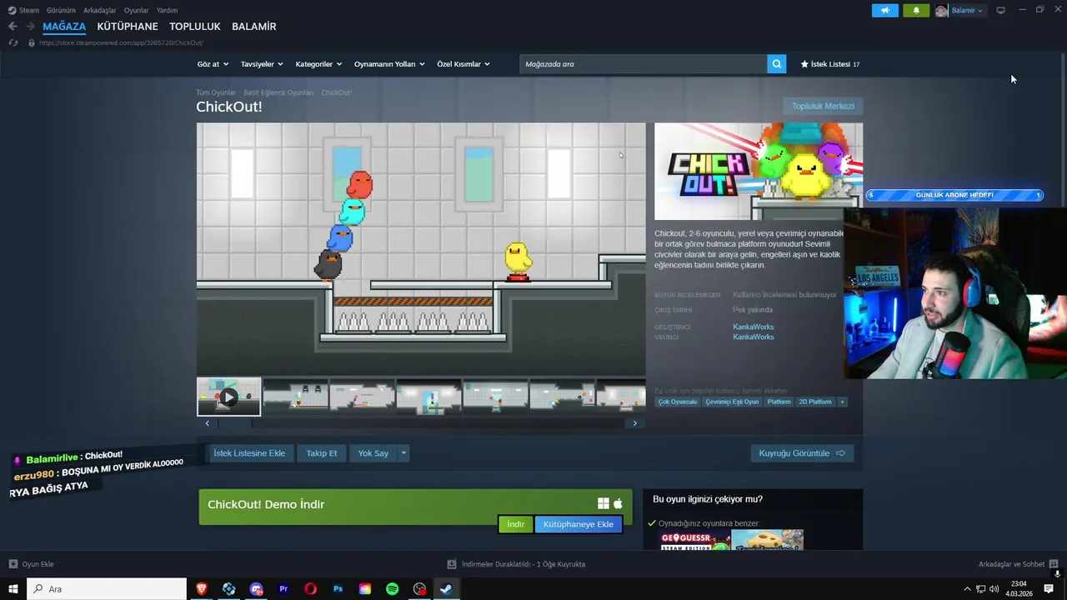
Task: Open Arkadaşlar ve Sohbet friends icon
Action: pos(1054,564)
